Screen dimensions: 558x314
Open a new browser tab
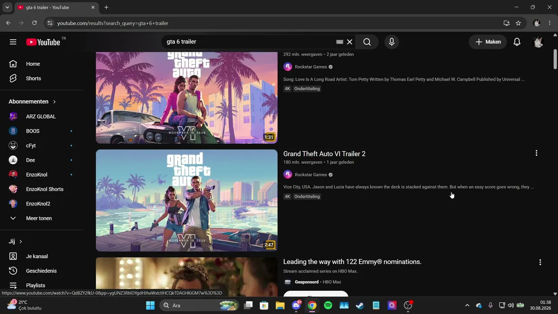point(106,7)
